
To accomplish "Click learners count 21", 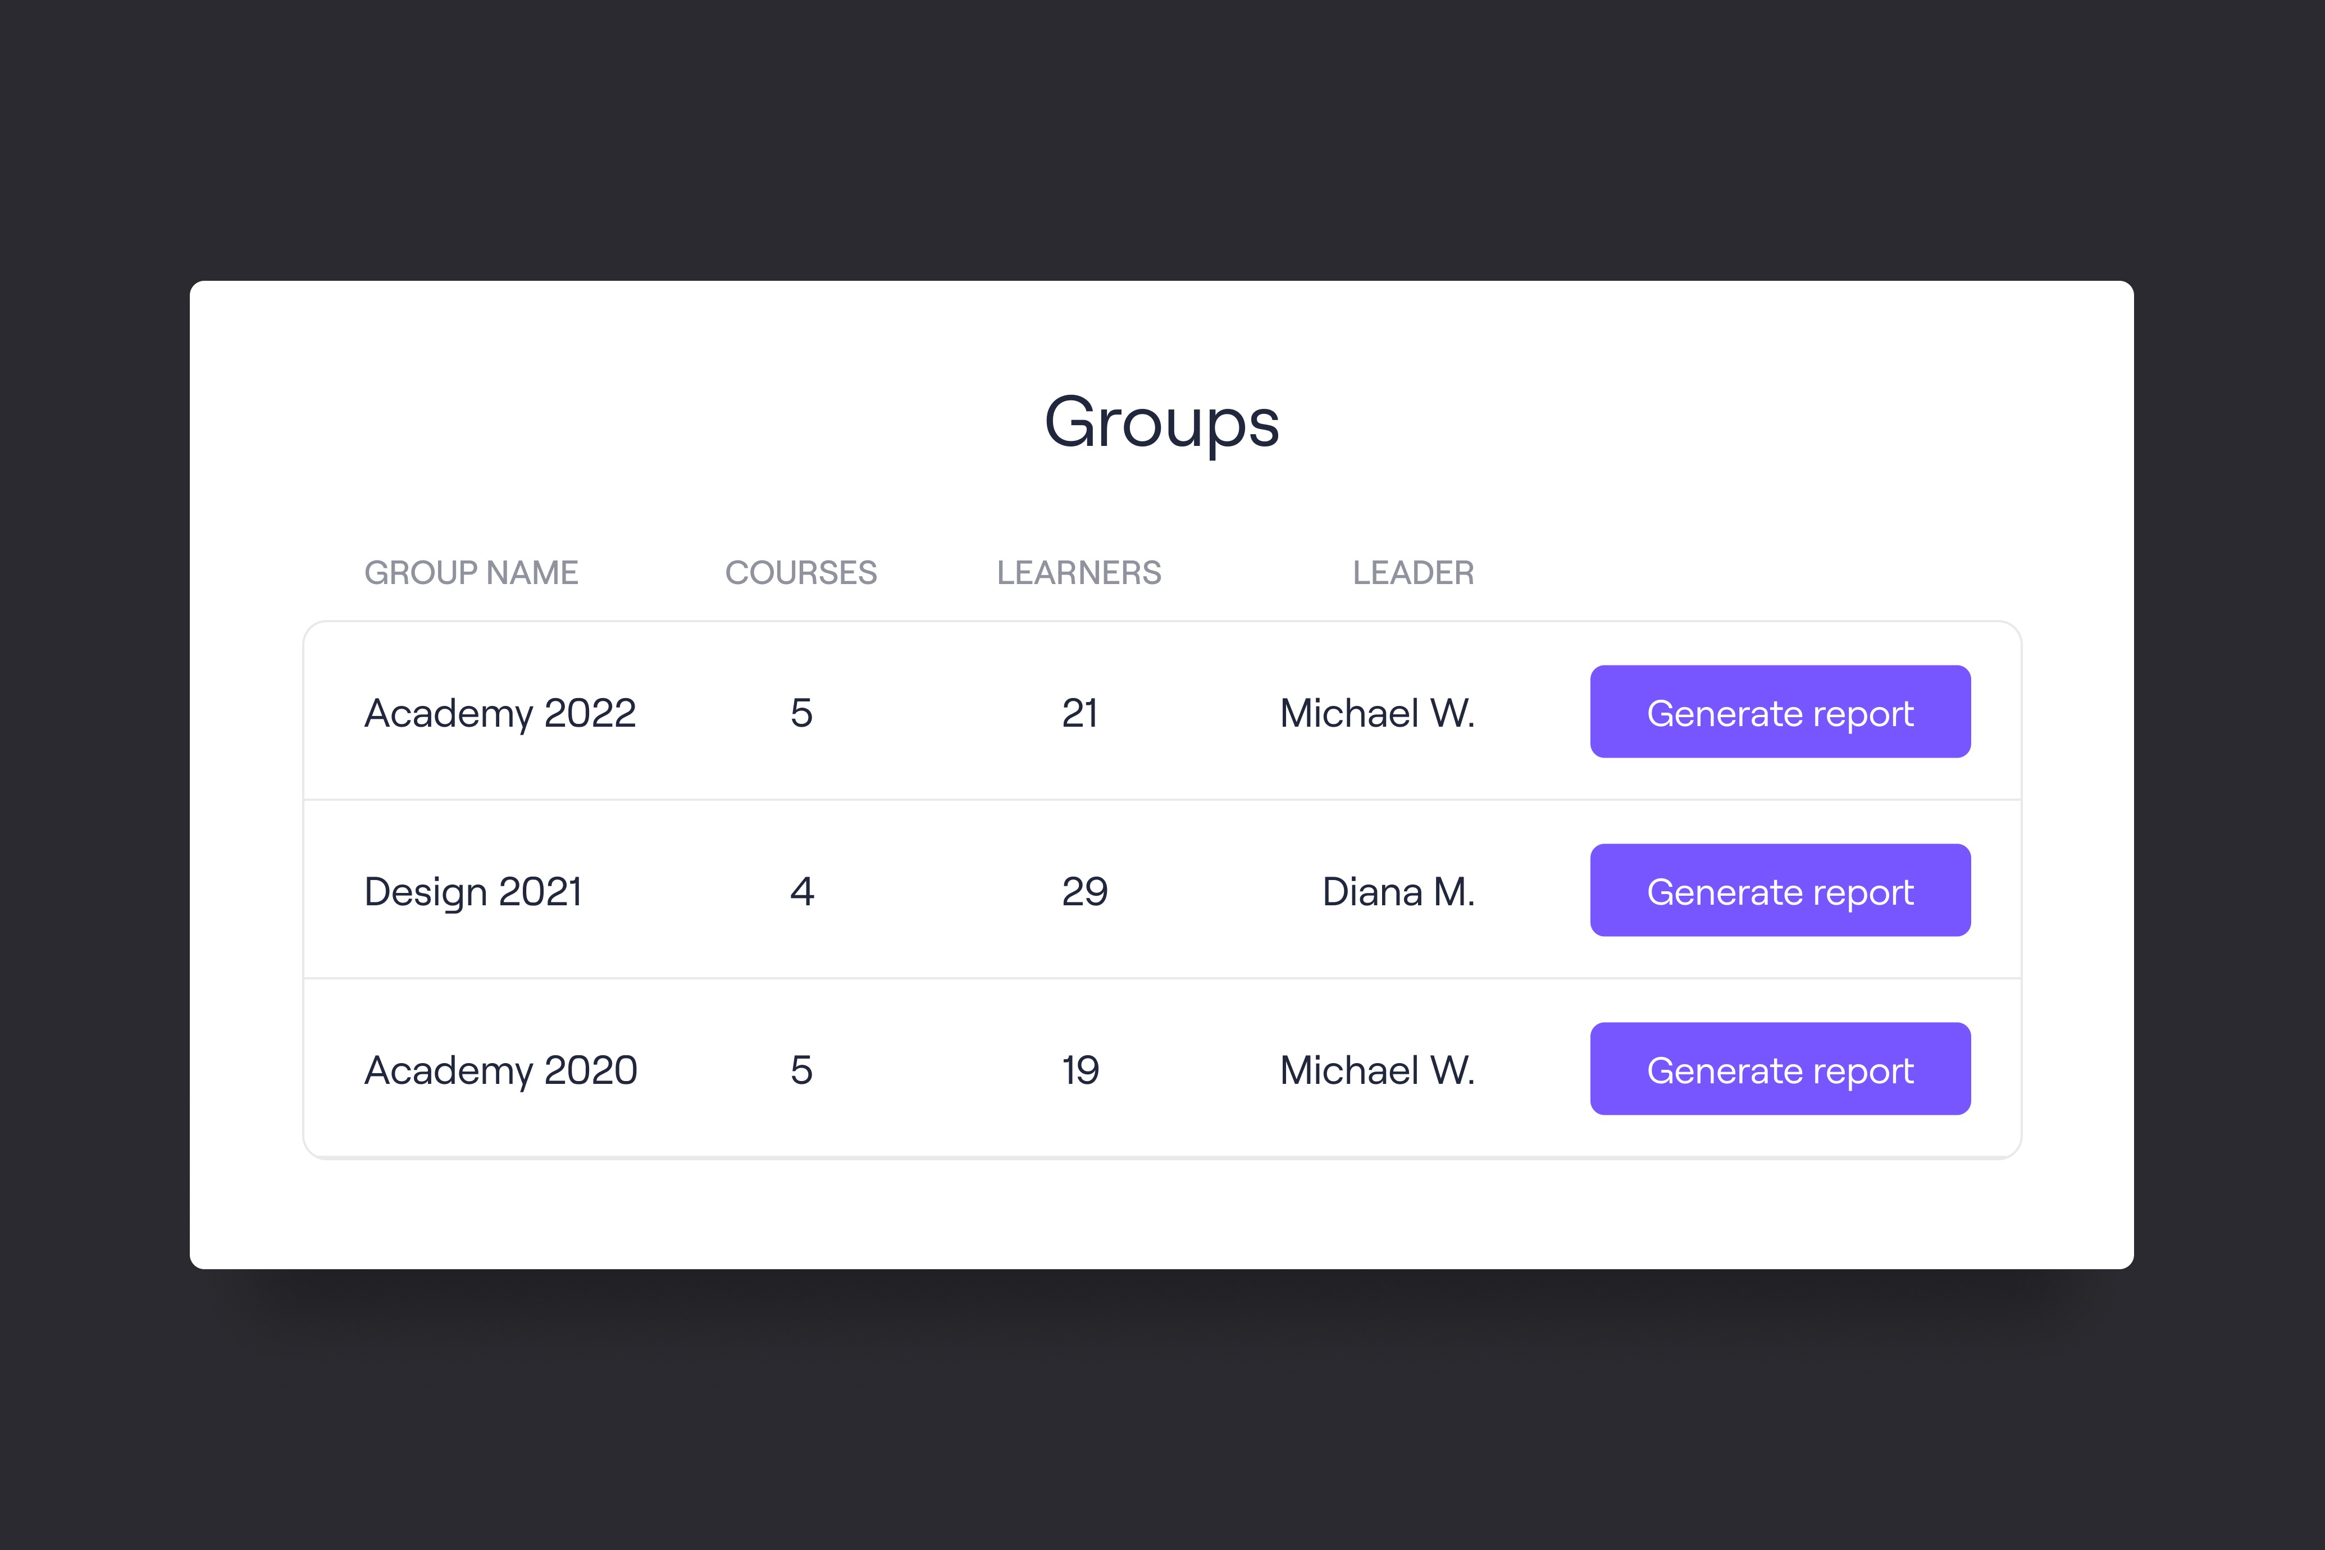I will [x=1079, y=713].
